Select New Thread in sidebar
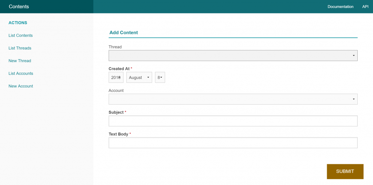This screenshot has height=185, width=373. click(20, 61)
